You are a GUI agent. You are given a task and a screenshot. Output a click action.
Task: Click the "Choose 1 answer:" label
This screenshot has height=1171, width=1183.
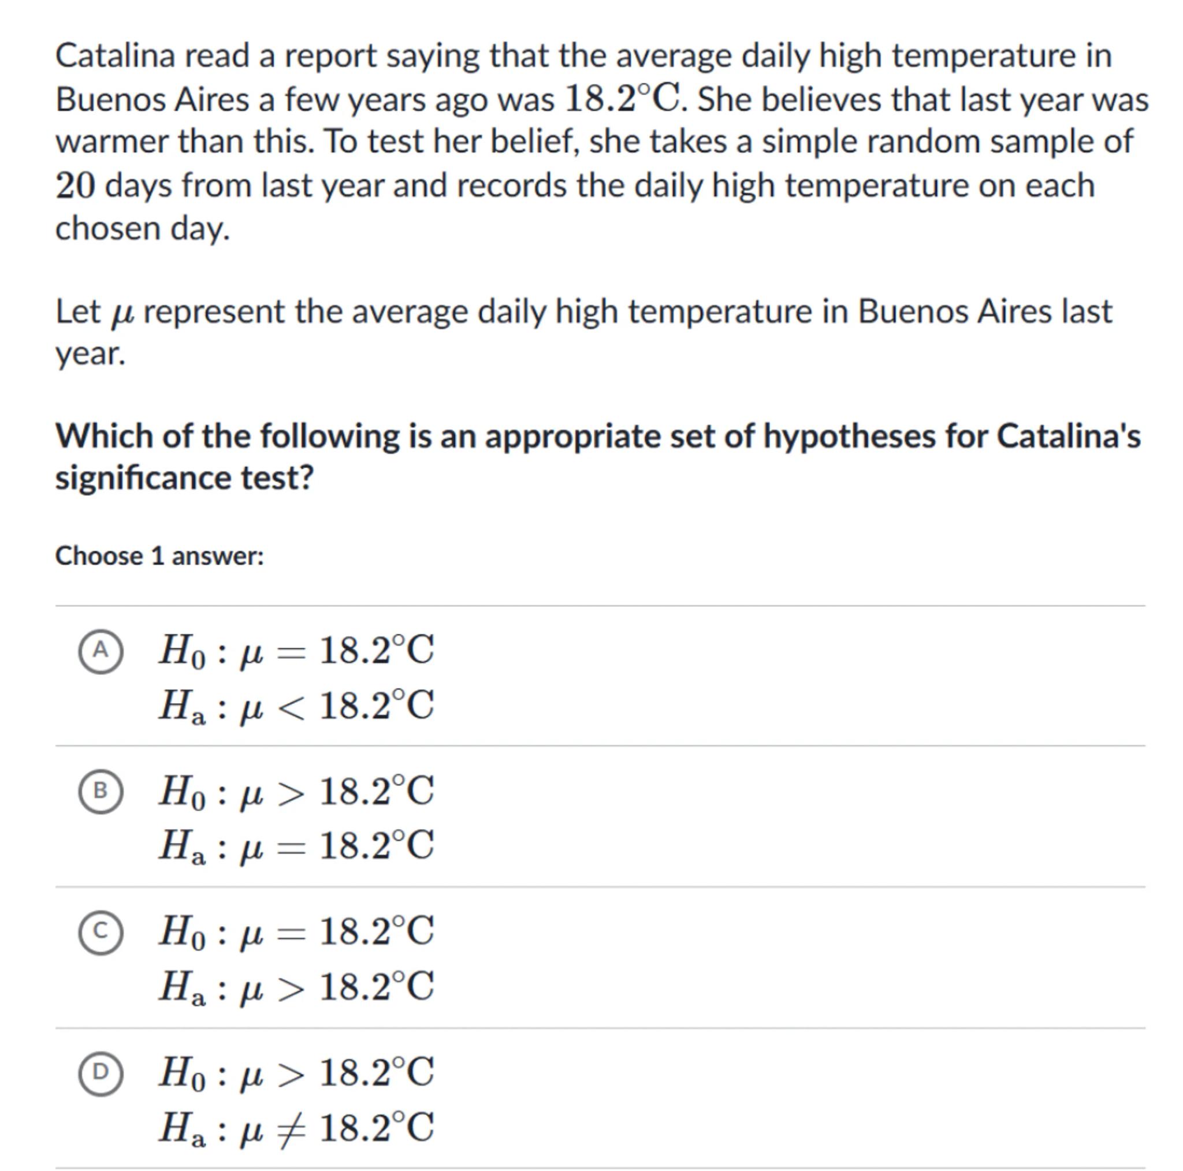(159, 556)
